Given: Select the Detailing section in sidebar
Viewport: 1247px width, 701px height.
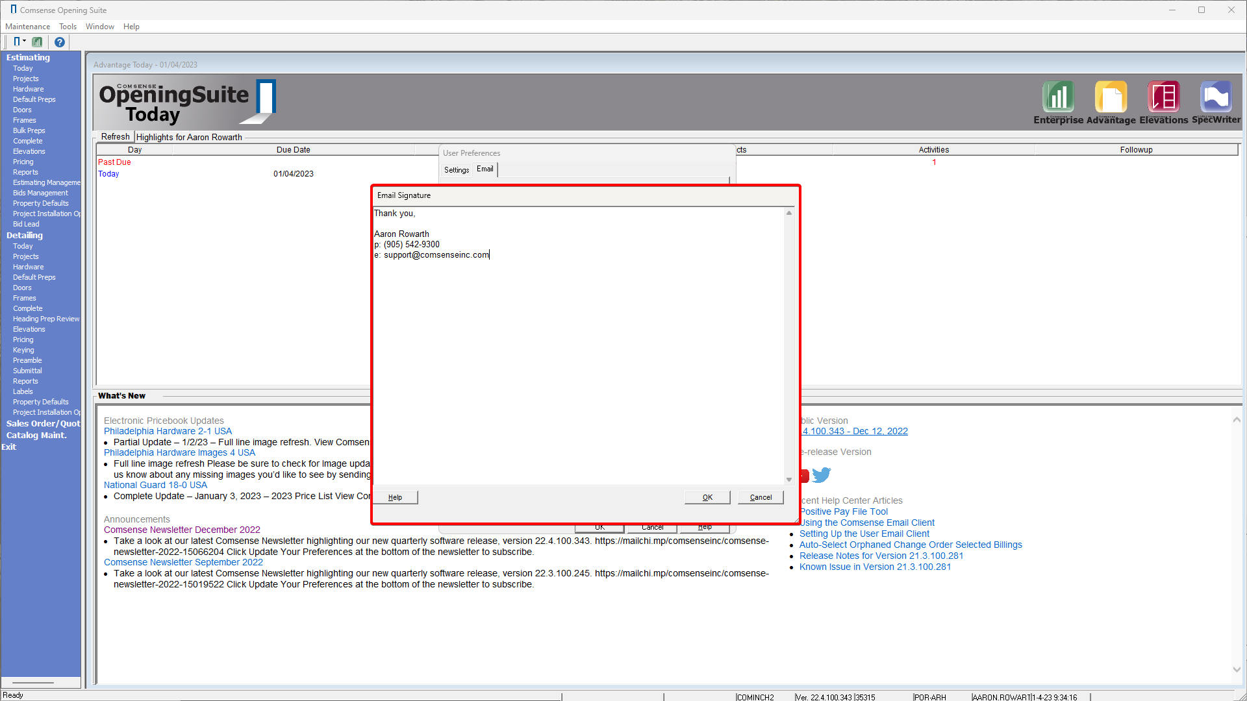Looking at the screenshot, I should click(x=25, y=235).
